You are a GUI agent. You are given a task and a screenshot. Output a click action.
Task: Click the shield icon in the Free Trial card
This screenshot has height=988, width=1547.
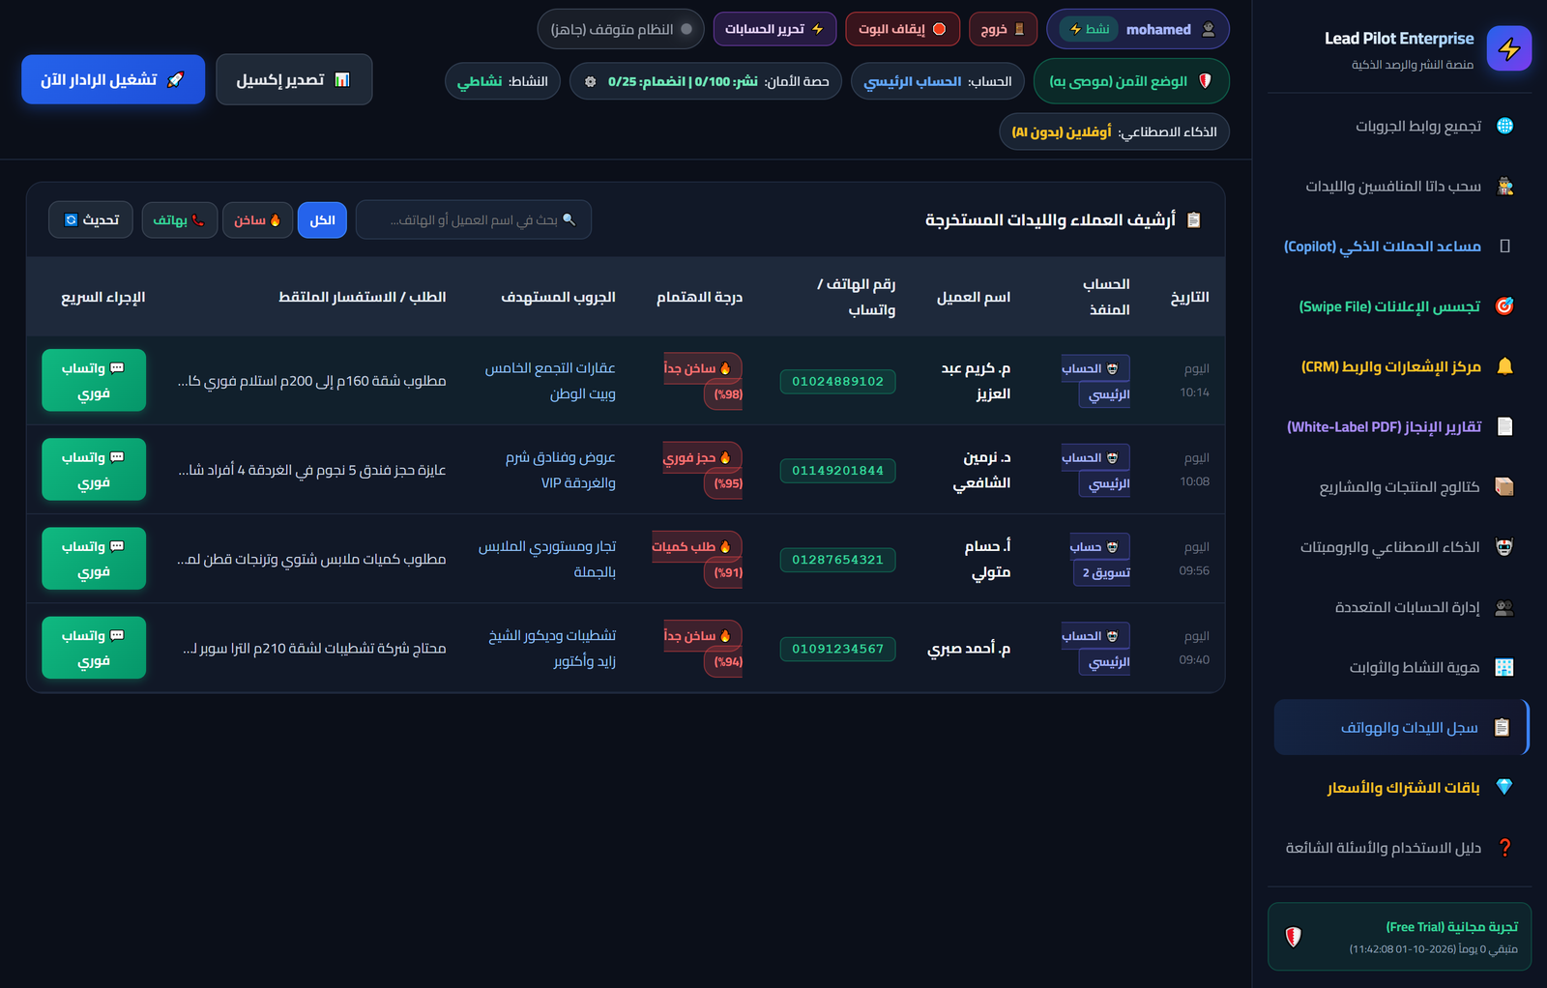coord(1293,936)
